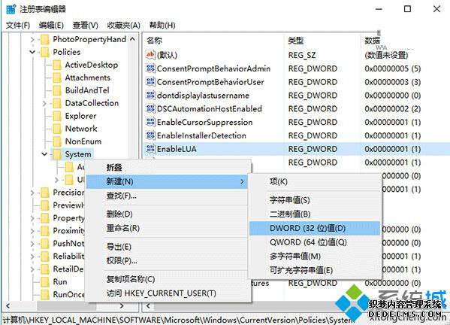
Task: Click the PhotoPropertyHand folder icon
Action: pyautogui.click(x=45, y=39)
